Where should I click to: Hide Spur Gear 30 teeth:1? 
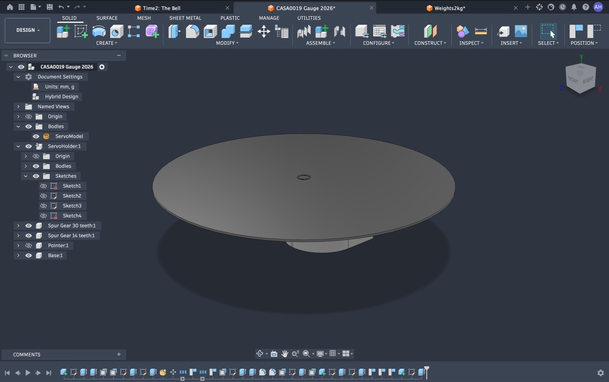coord(28,226)
